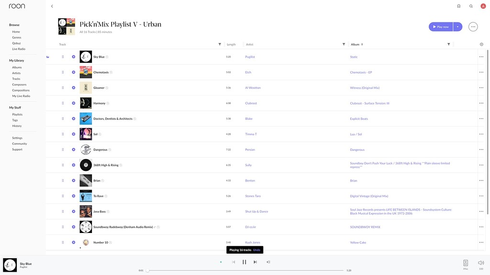Open the play queue icon
The height and width of the screenshot is (275, 490).
click(268, 262)
